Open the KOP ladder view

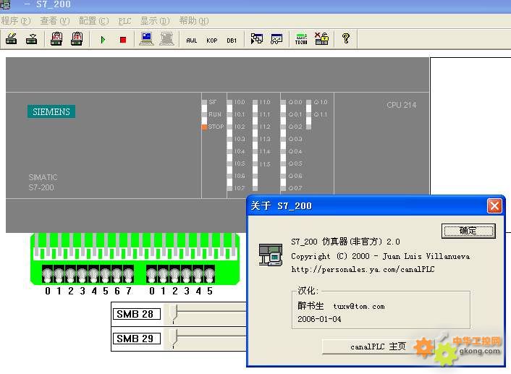[212, 41]
